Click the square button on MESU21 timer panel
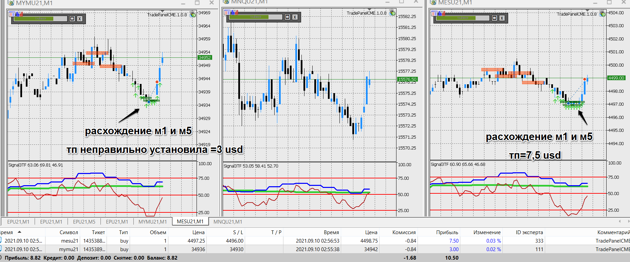Screen dimensions: 630x262 (x=495, y=18)
